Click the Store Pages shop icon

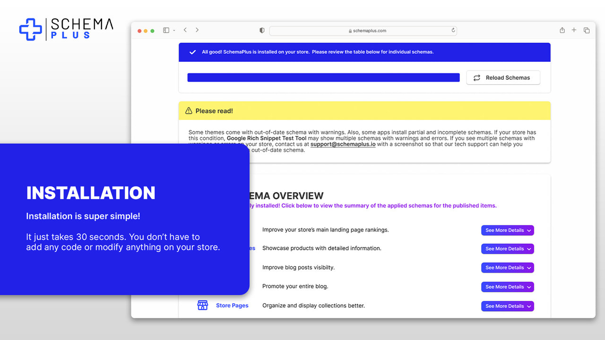(203, 305)
